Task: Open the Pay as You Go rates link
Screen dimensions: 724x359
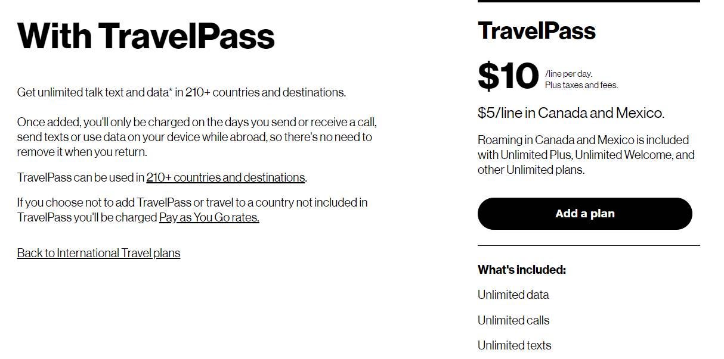Action: click(209, 218)
